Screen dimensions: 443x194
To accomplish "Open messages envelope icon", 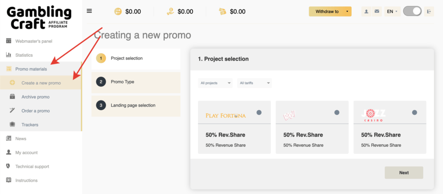I will point(377,12).
